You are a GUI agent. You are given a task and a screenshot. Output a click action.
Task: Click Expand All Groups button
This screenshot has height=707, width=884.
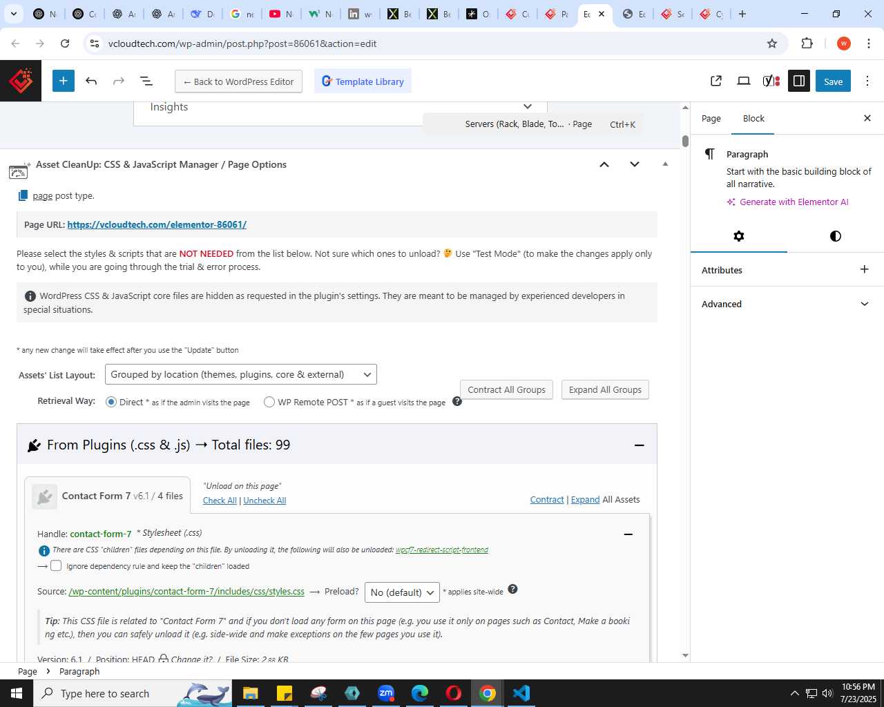[x=605, y=389]
